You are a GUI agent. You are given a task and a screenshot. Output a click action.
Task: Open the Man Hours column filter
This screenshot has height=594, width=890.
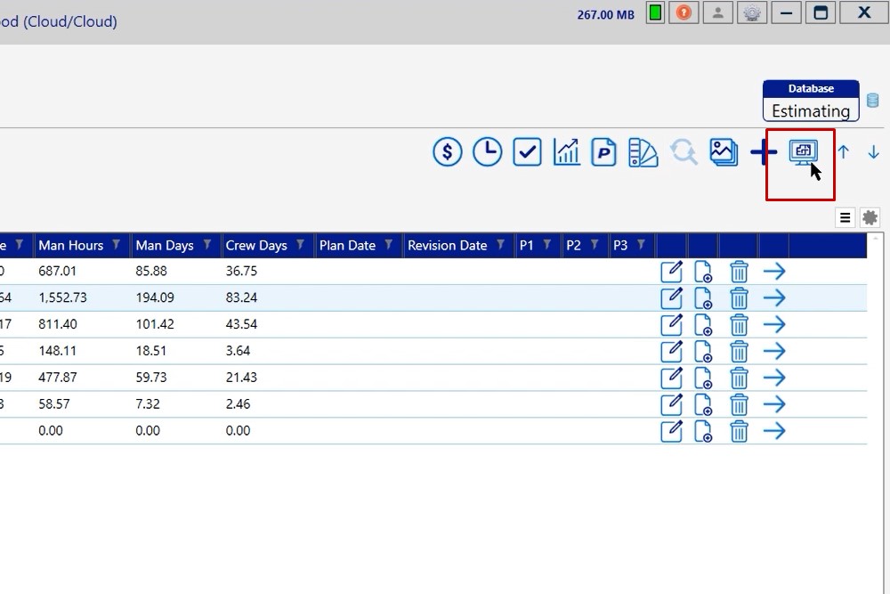click(x=117, y=245)
